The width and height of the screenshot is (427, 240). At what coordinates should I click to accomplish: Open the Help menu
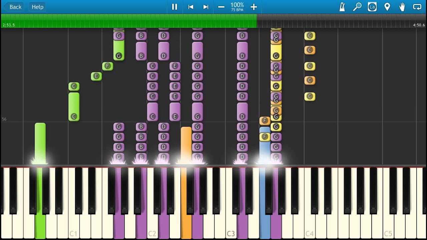click(x=37, y=7)
